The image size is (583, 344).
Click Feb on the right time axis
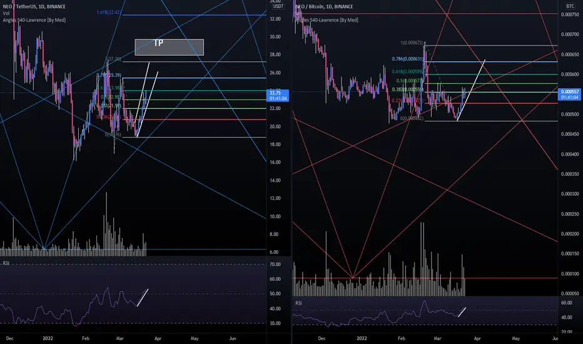[x=401, y=338]
